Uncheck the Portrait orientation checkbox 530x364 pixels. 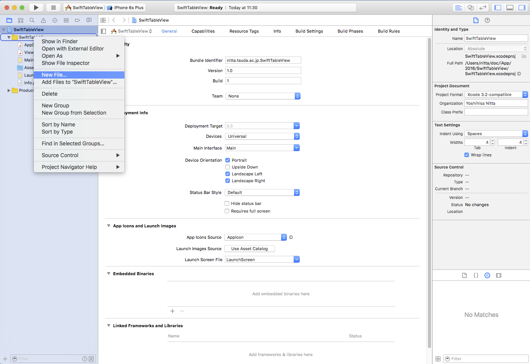pyautogui.click(x=228, y=160)
